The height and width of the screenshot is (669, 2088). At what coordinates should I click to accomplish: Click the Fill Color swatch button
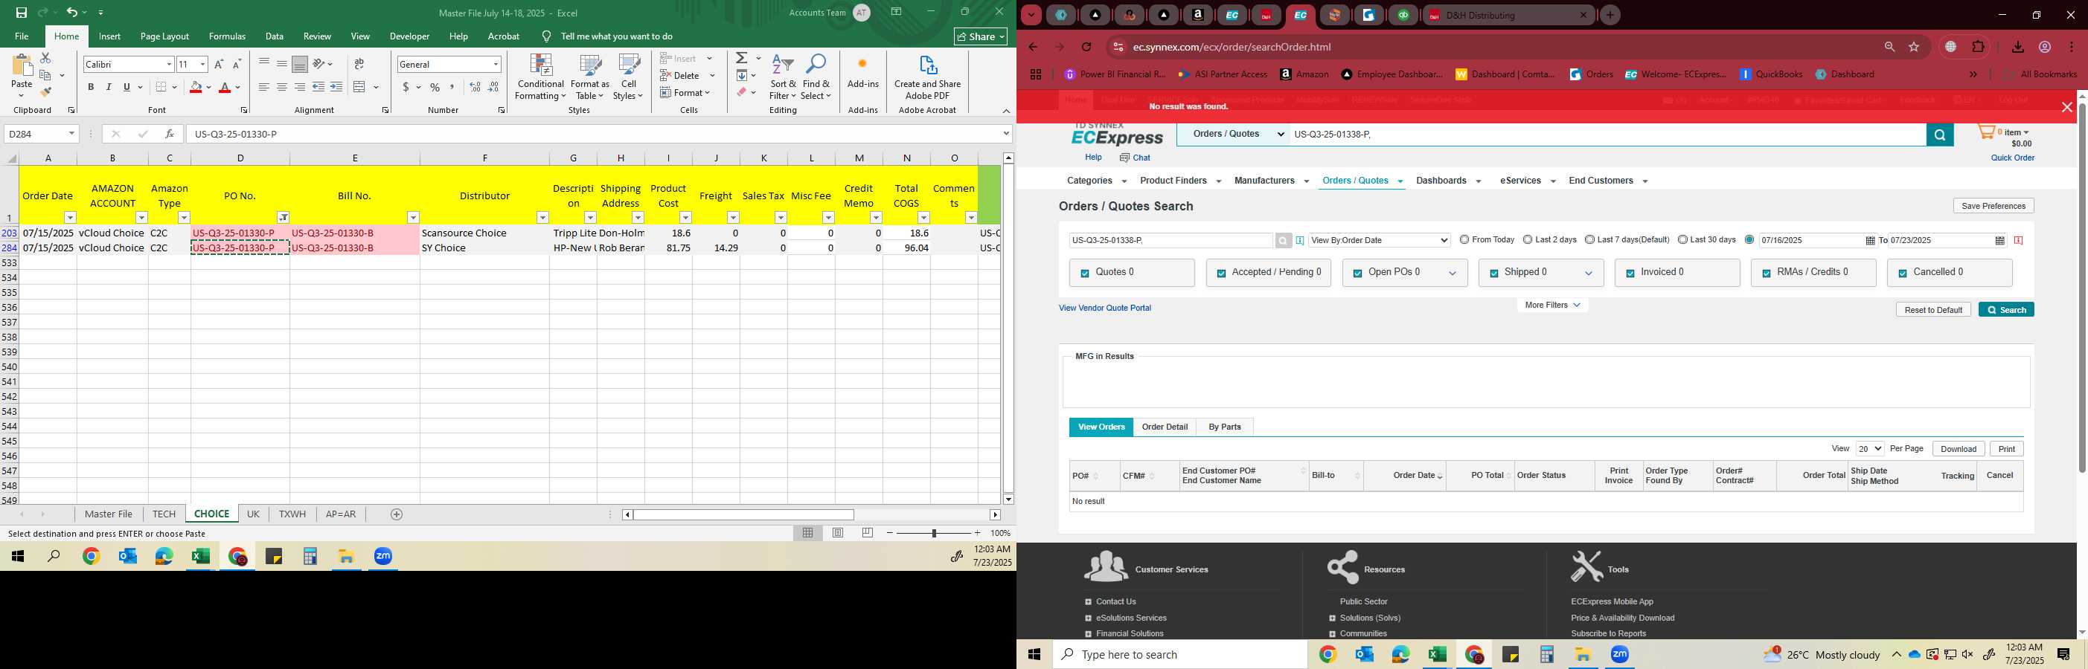[x=196, y=87]
